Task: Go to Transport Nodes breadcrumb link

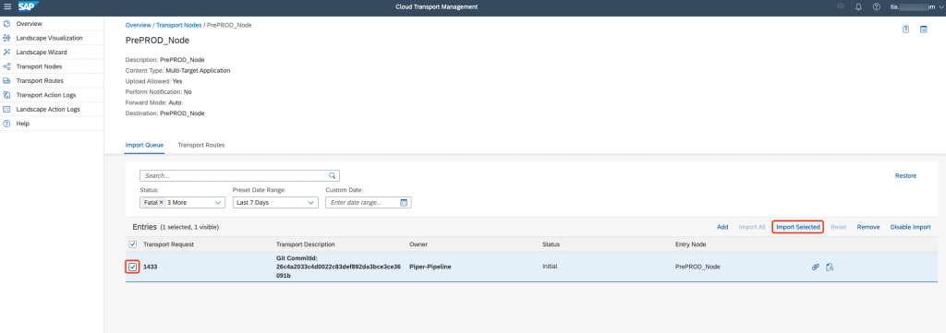Action: pyautogui.click(x=179, y=25)
